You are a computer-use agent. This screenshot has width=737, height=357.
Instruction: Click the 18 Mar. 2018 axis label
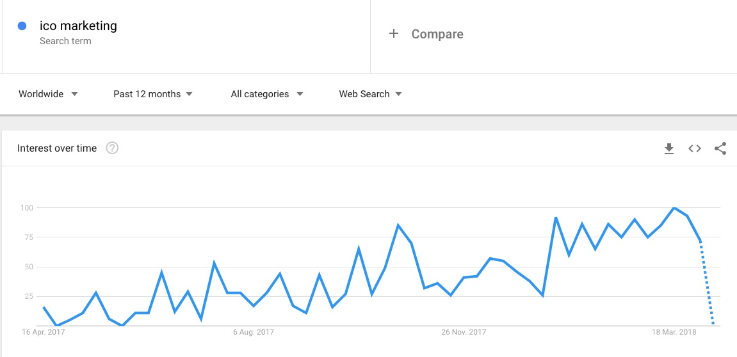pyautogui.click(x=674, y=332)
